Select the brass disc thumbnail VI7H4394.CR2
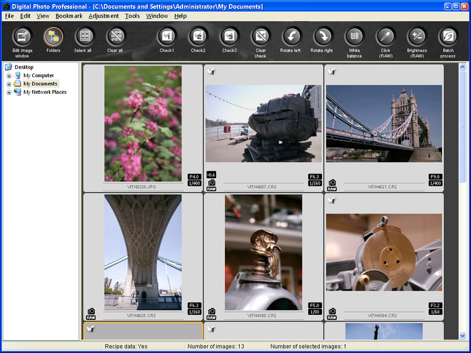471x353 pixels. click(x=384, y=252)
